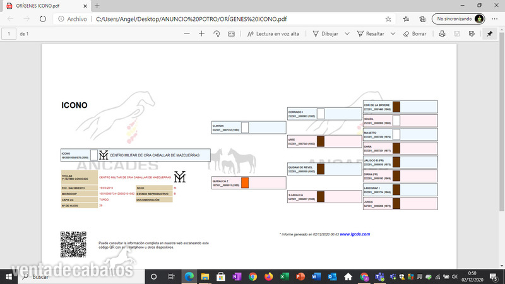Zoom in on the PDF
Viewport: 505px width, 284px height.
click(x=201, y=33)
